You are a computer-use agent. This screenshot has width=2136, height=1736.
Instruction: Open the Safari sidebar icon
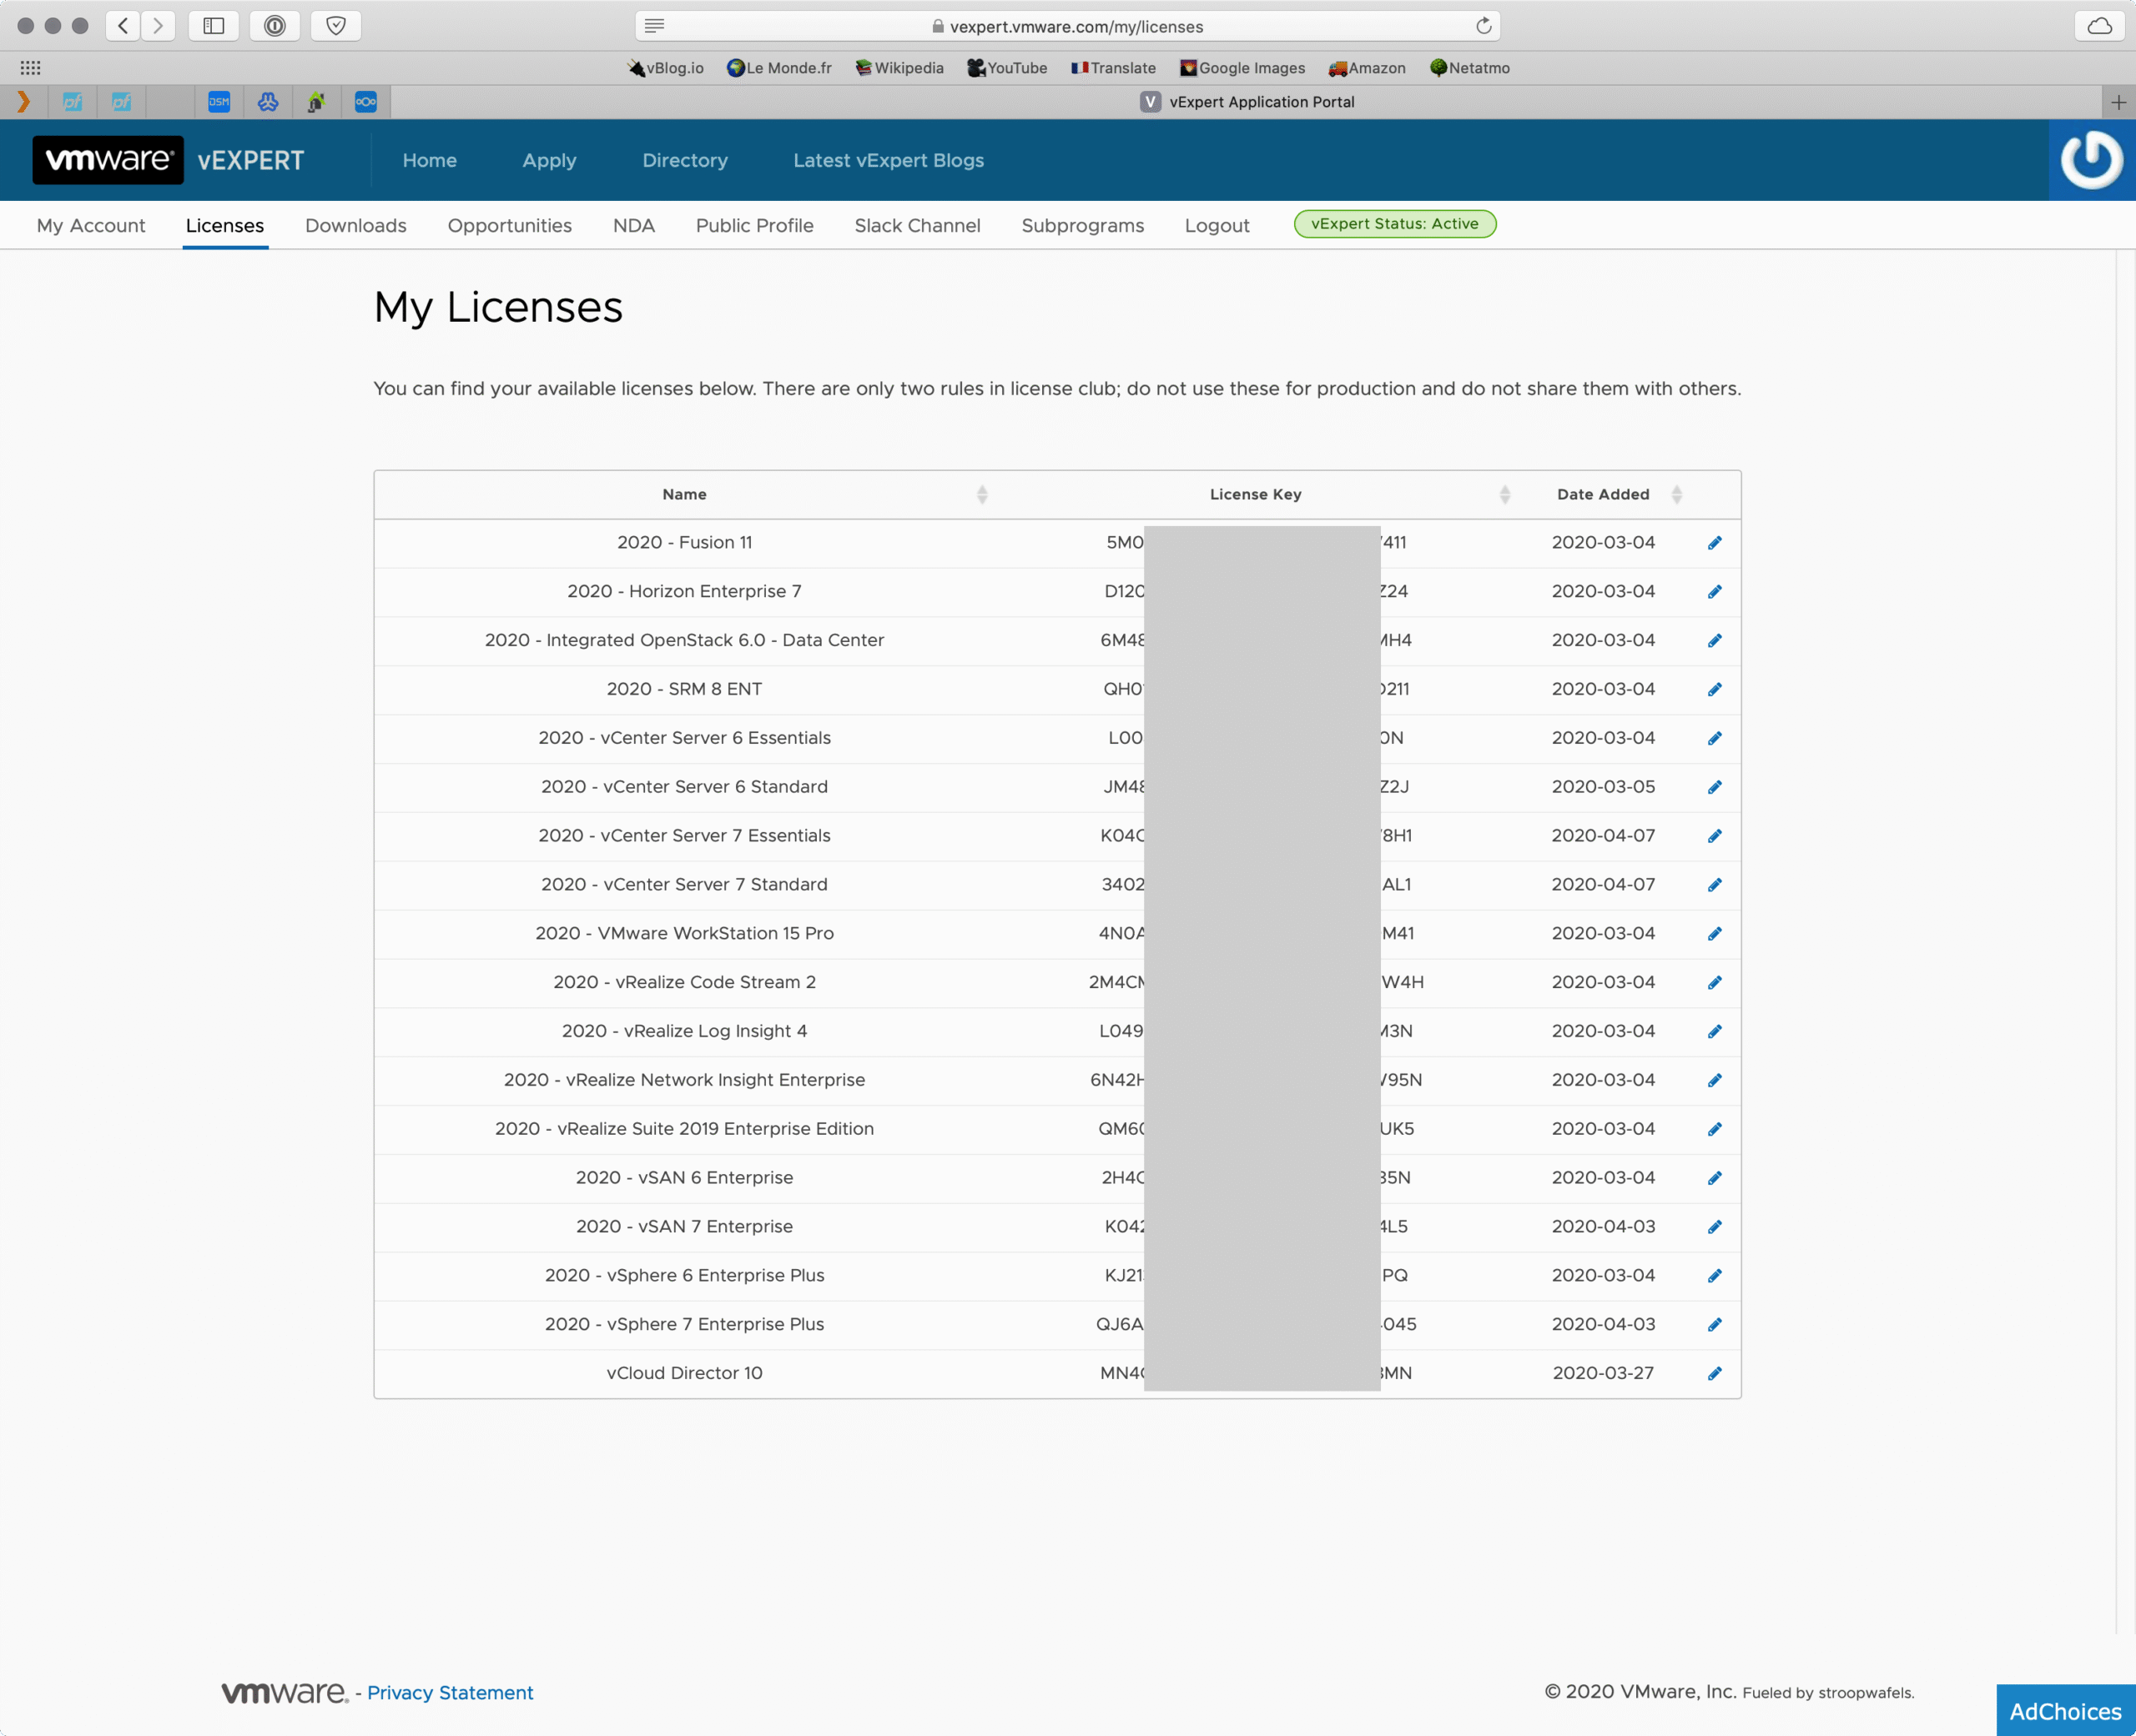(213, 26)
